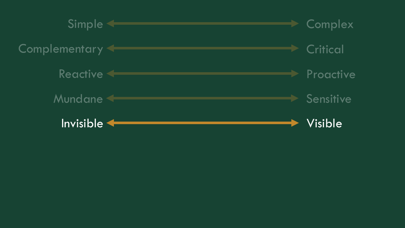Click the highlighted Visible text
The width and height of the screenshot is (405, 228).
[324, 123]
